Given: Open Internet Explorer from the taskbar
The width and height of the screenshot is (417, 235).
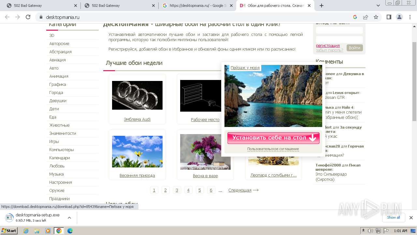Looking at the screenshot, I should click(x=26, y=231).
